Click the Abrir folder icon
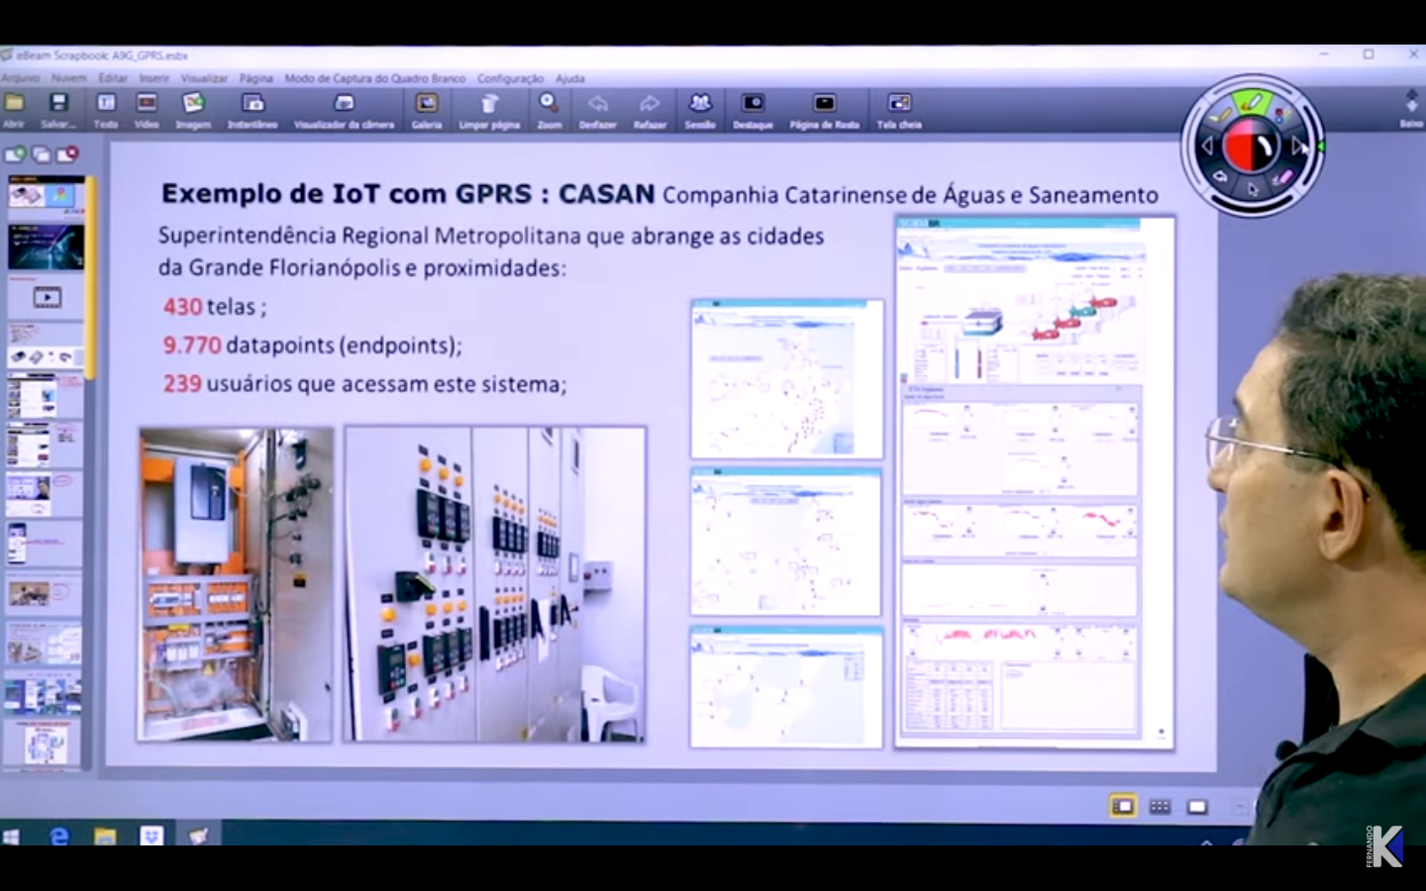Viewport: 1426px width, 891px height. pos(14,109)
